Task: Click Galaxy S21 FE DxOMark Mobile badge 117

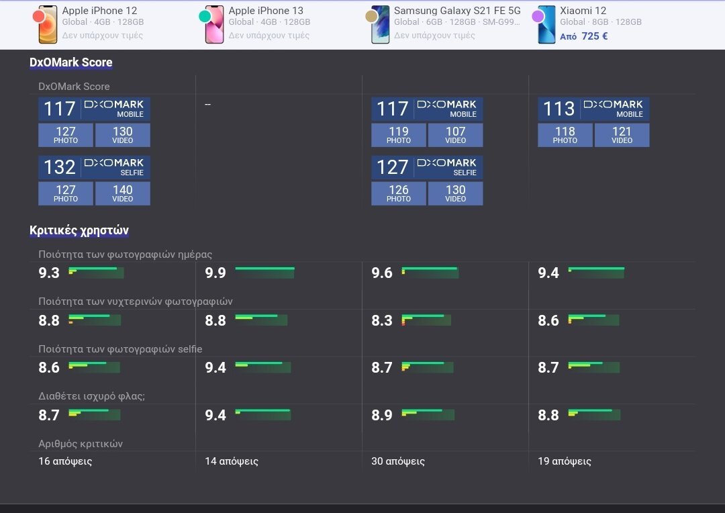Action: (427, 109)
